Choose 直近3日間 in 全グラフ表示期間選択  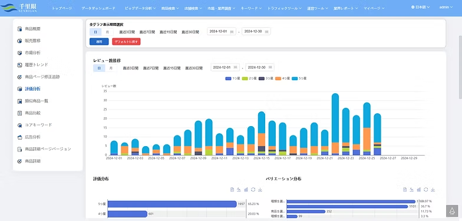(x=127, y=32)
